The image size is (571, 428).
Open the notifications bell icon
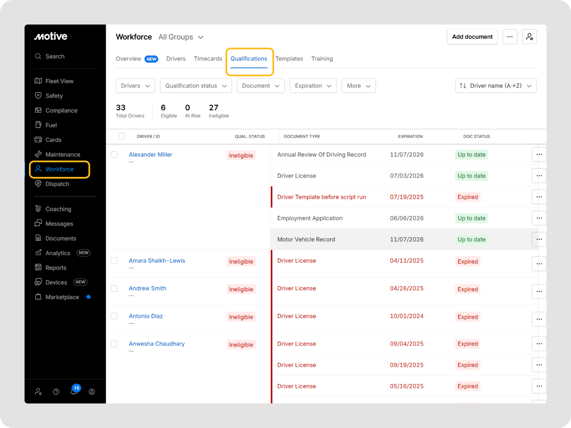pyautogui.click(x=74, y=392)
